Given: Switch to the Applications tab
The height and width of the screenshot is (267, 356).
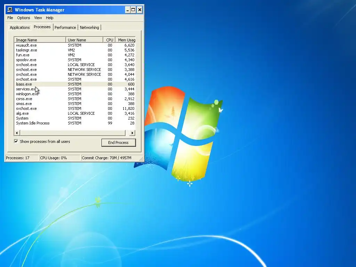Looking at the screenshot, I should 20,27.
